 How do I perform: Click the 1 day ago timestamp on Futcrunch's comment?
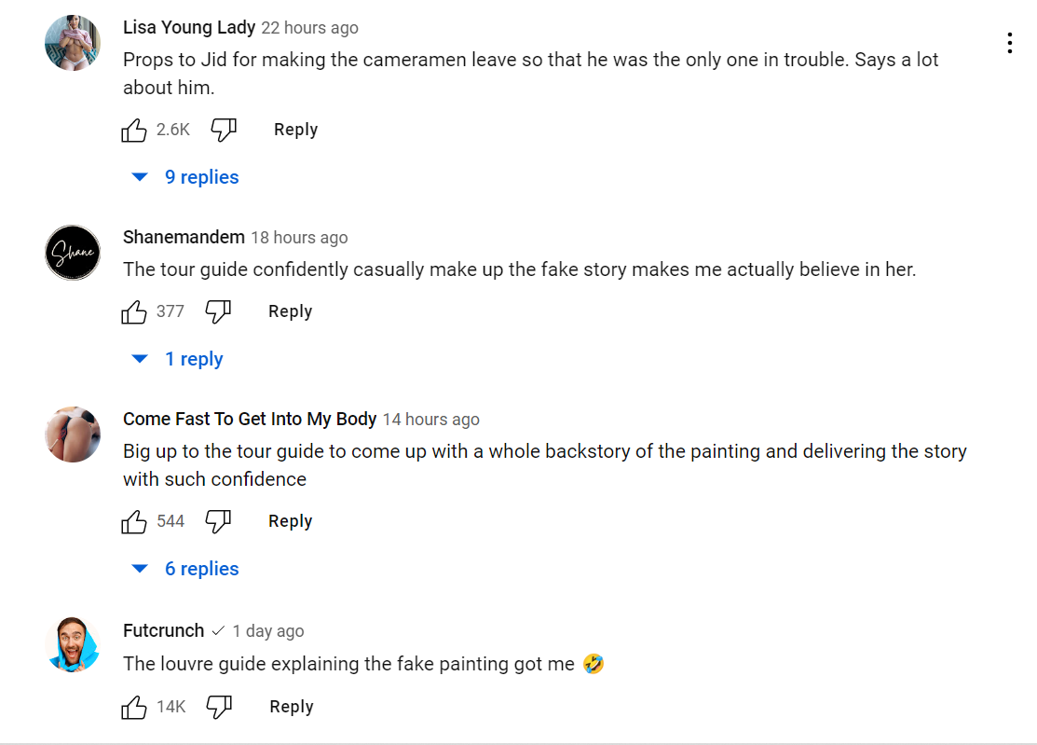click(x=267, y=630)
